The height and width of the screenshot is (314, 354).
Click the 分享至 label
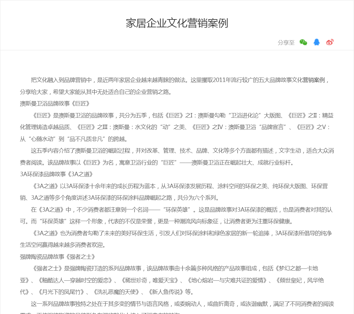pyautogui.click(x=286, y=43)
